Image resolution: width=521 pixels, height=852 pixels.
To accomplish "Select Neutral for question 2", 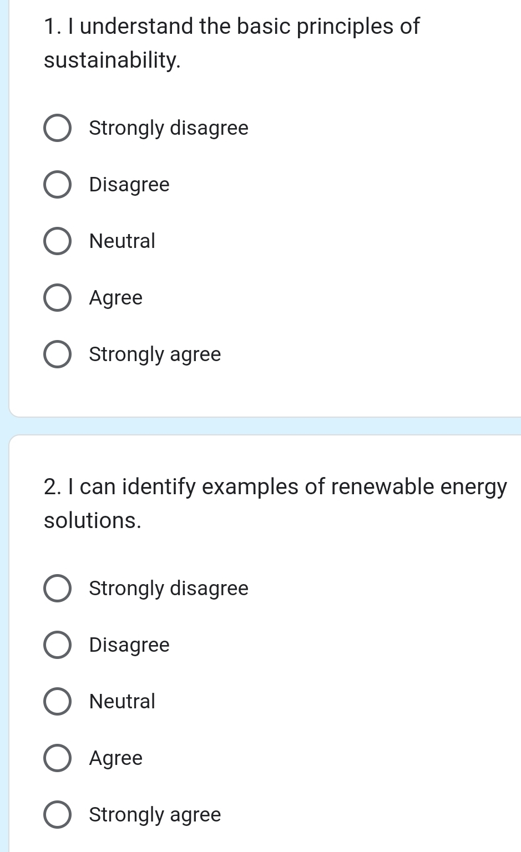I will pyautogui.click(x=58, y=702).
